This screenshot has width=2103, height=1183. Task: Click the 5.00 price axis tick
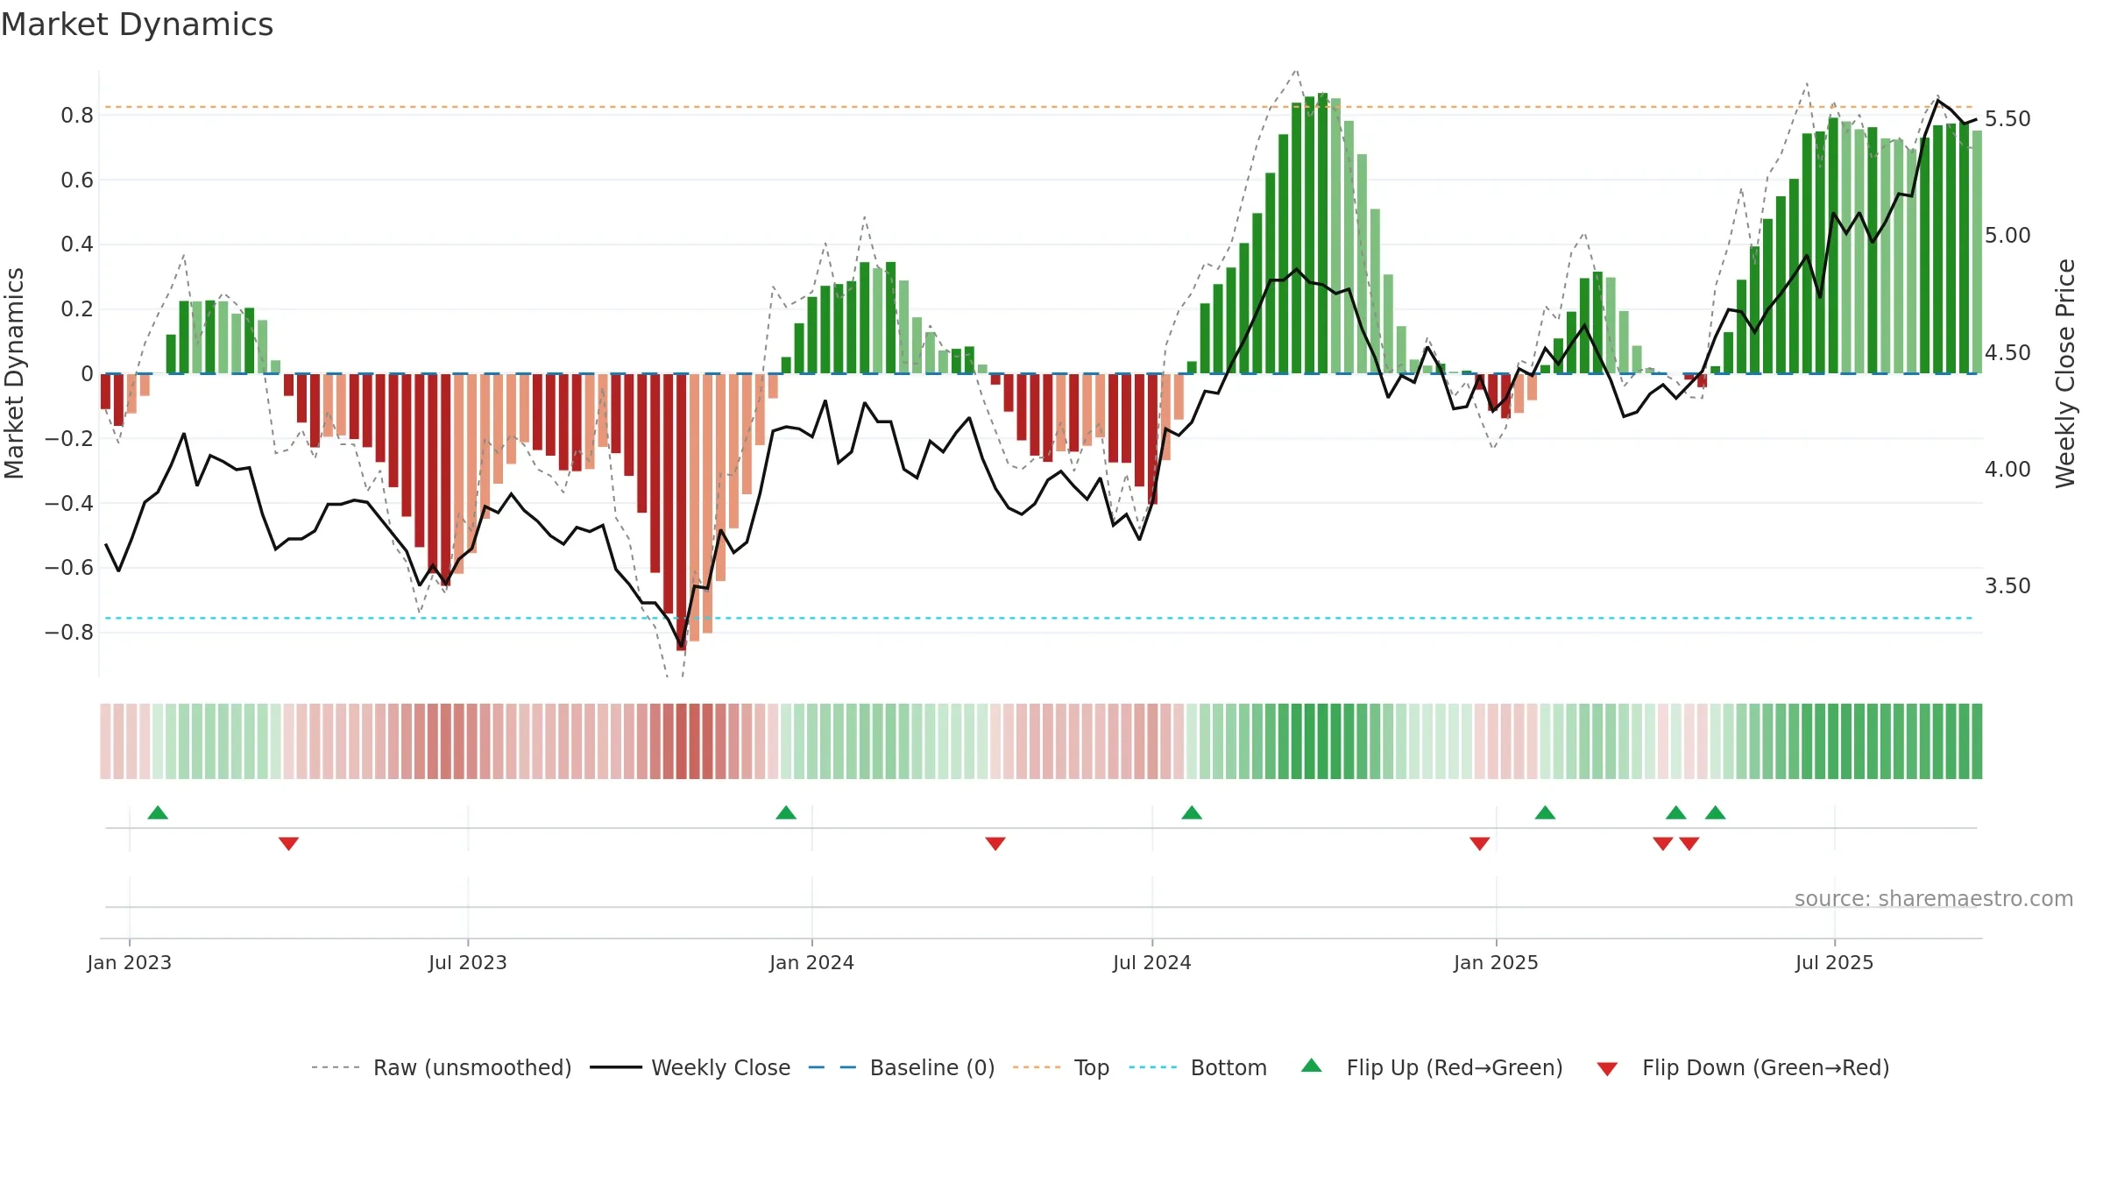2007,235
